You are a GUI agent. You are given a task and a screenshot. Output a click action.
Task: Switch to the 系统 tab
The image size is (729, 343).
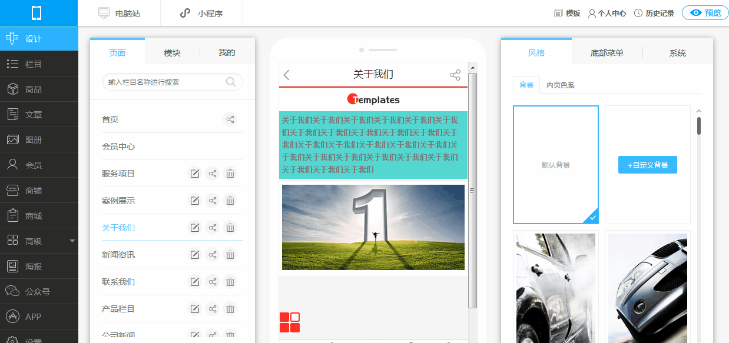[678, 52]
